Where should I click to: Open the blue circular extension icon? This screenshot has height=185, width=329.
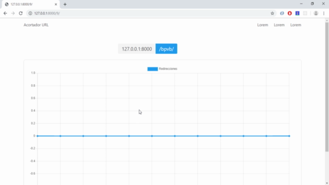point(282,13)
